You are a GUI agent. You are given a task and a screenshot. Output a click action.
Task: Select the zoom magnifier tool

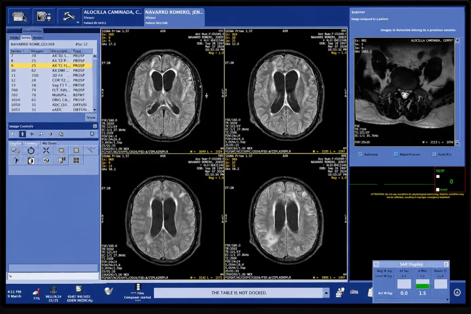click(41, 134)
